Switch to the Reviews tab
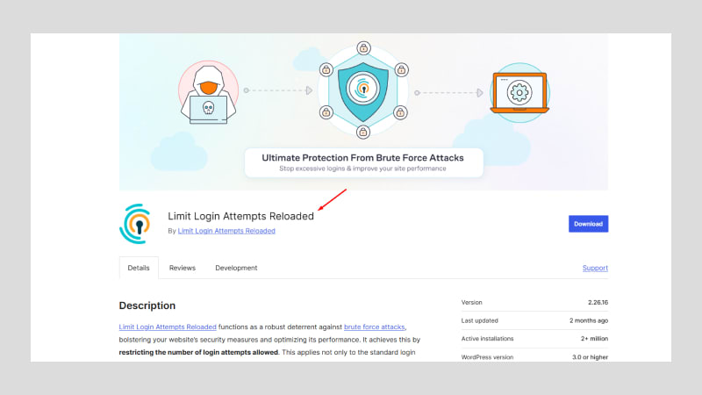The image size is (702, 395). 183,268
